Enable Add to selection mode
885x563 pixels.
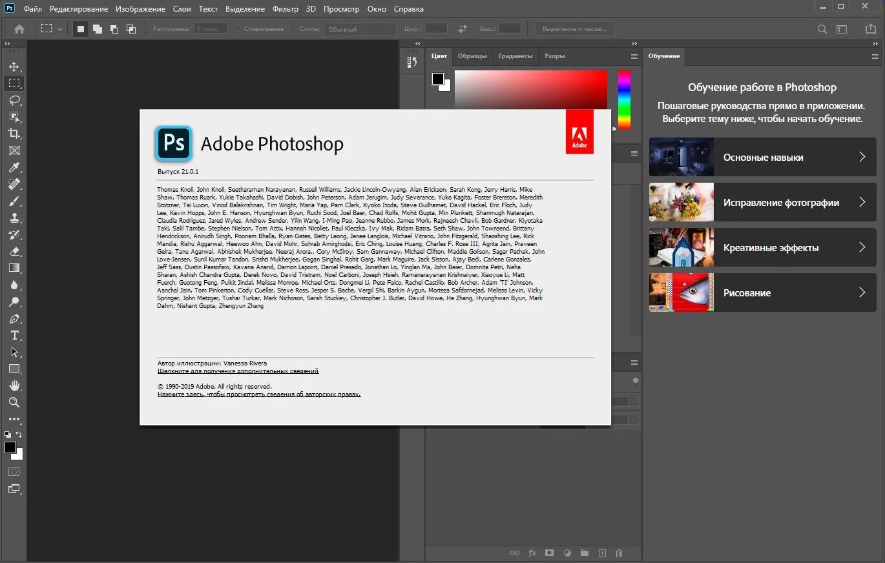pos(98,28)
